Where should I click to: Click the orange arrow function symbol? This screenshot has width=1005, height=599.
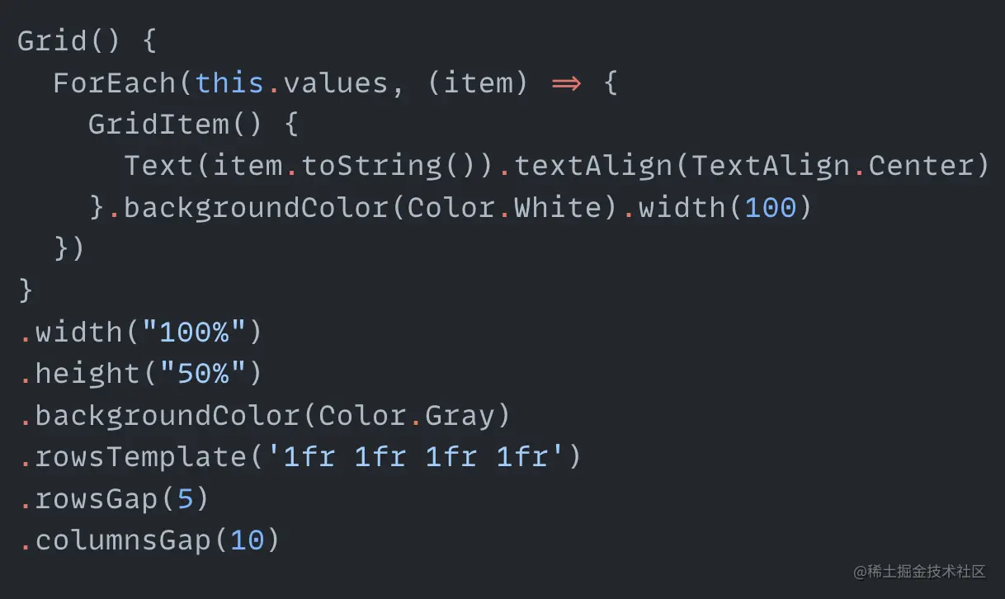tap(565, 83)
